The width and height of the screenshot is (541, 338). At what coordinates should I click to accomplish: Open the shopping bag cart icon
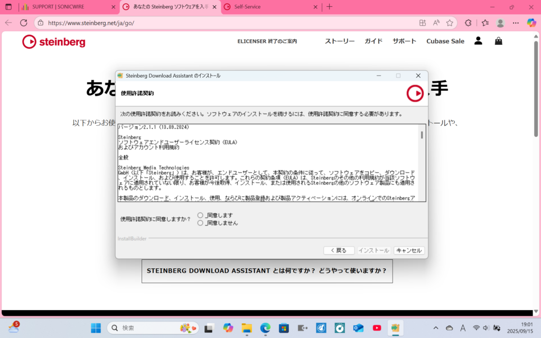point(498,41)
